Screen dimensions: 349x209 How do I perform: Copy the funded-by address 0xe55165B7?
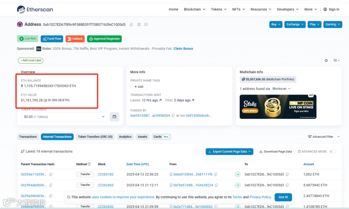click(x=173, y=116)
